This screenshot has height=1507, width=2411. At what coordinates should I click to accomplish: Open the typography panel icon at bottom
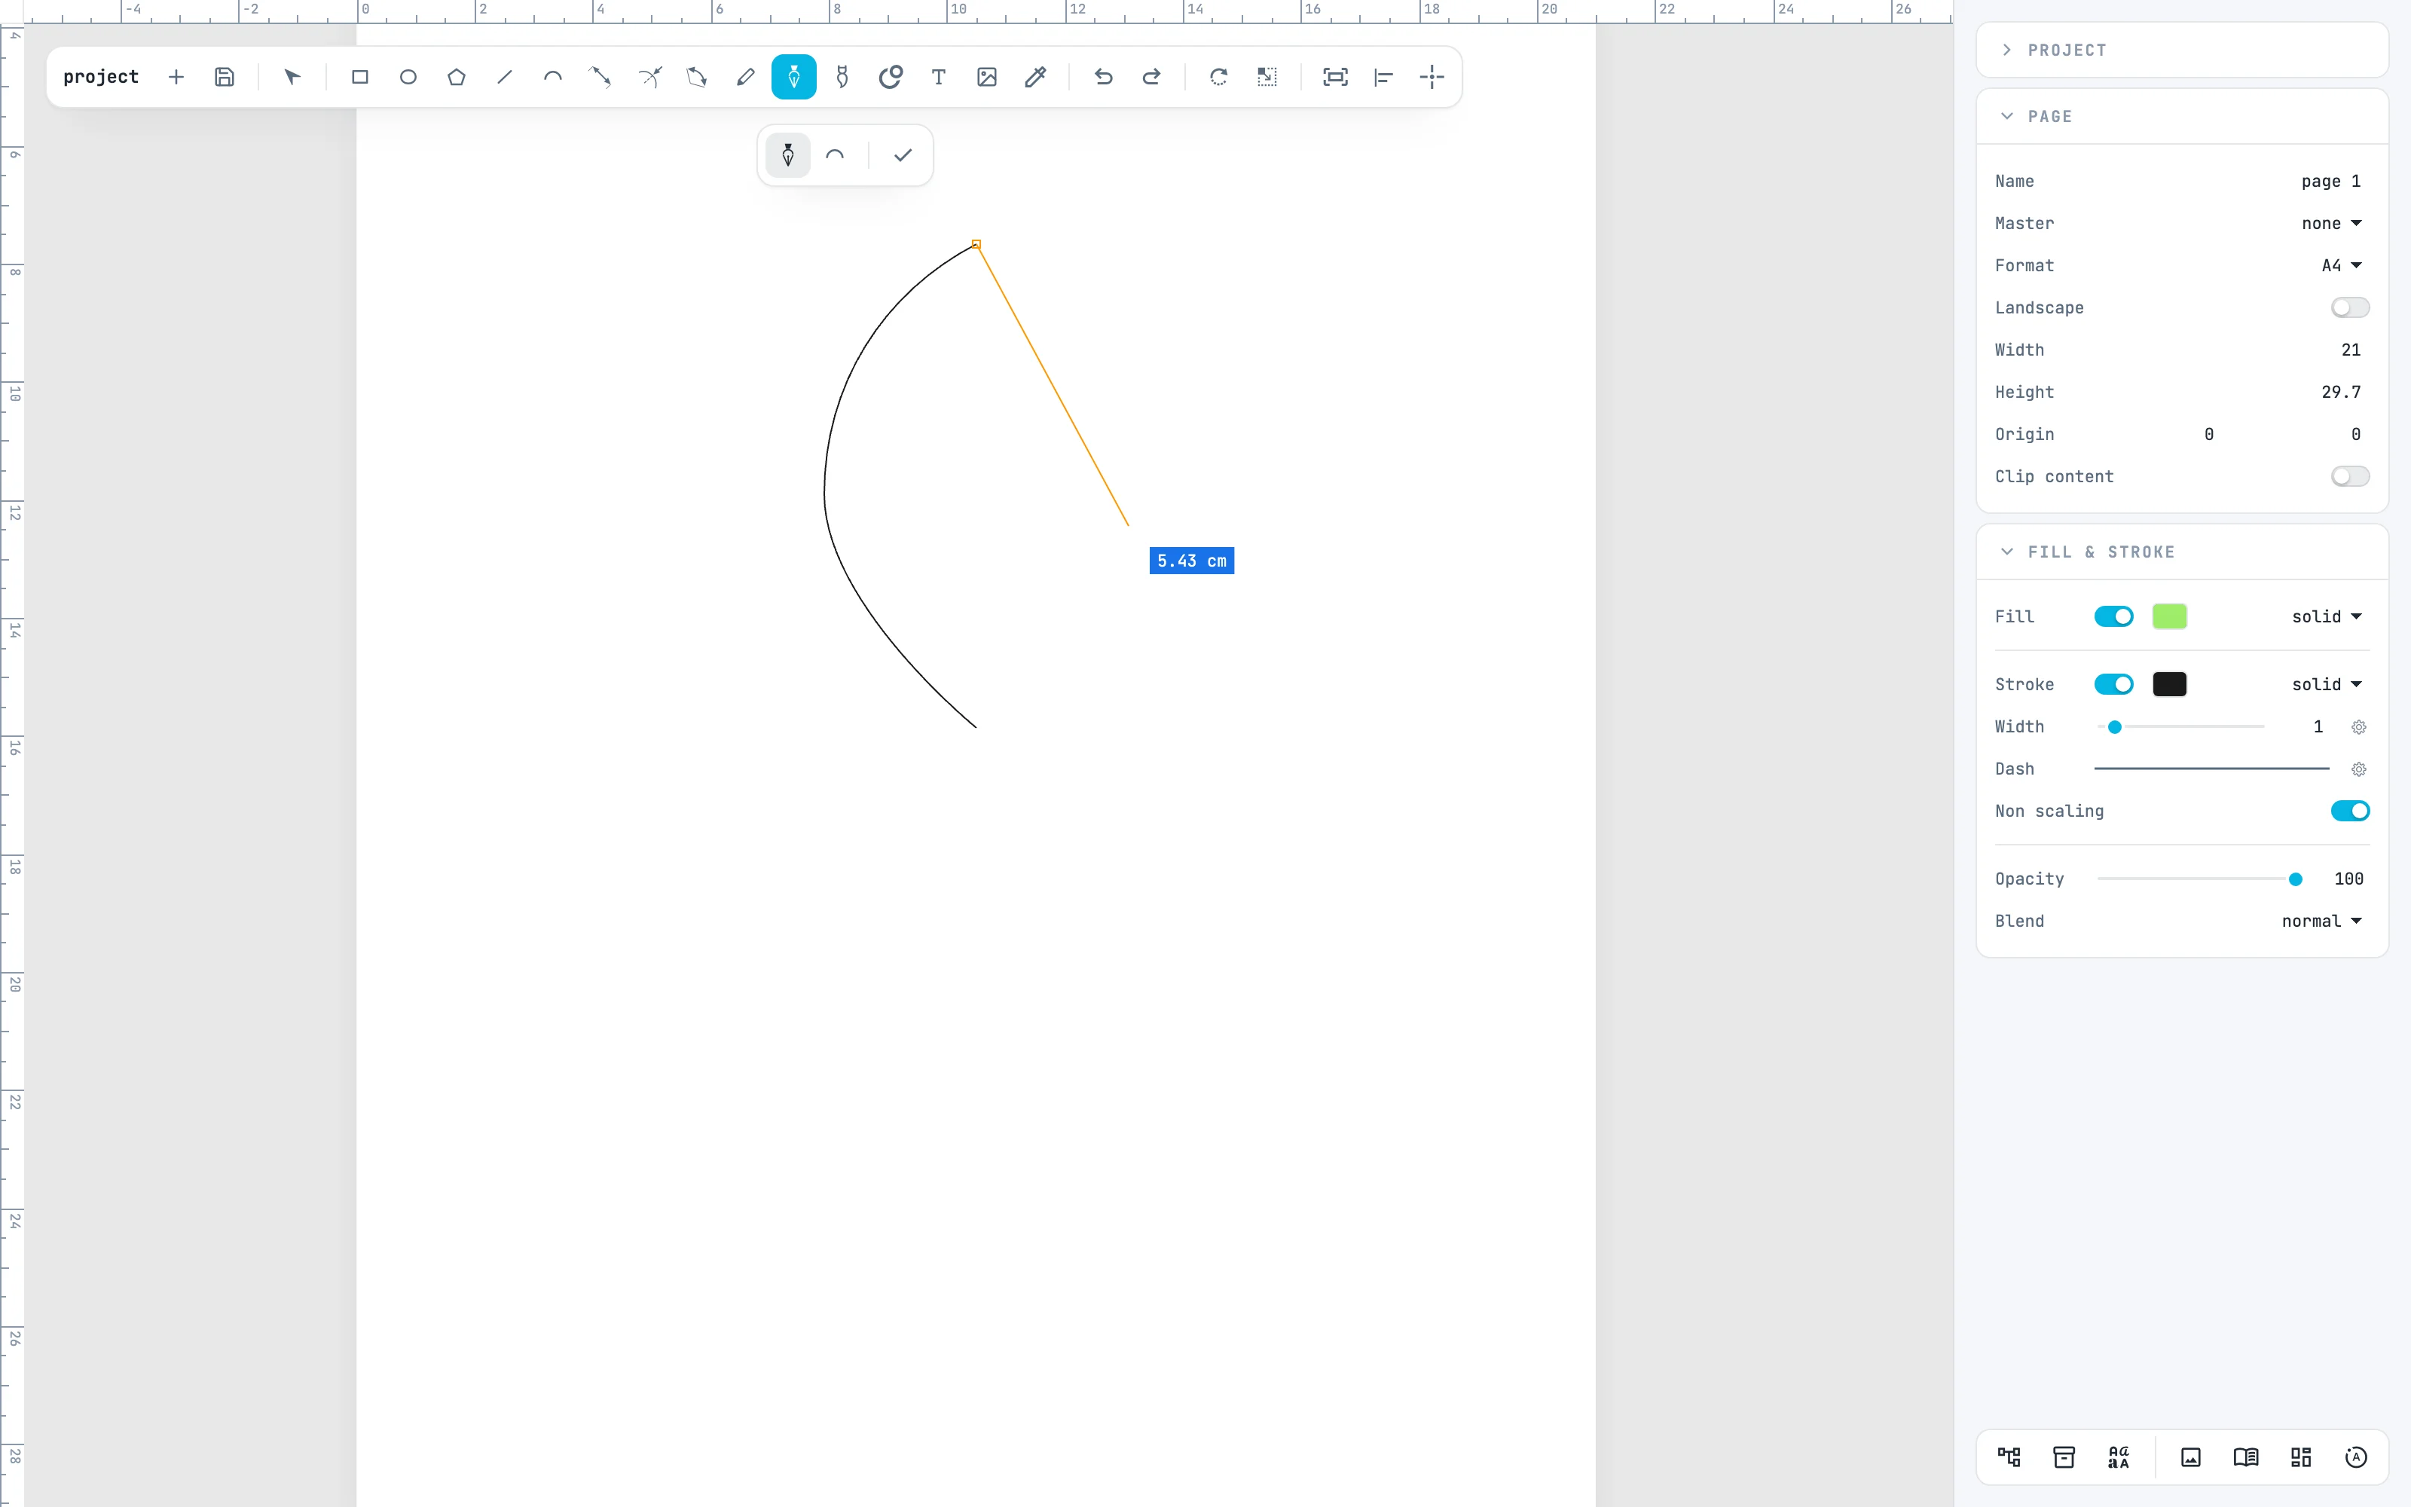coord(2118,1457)
